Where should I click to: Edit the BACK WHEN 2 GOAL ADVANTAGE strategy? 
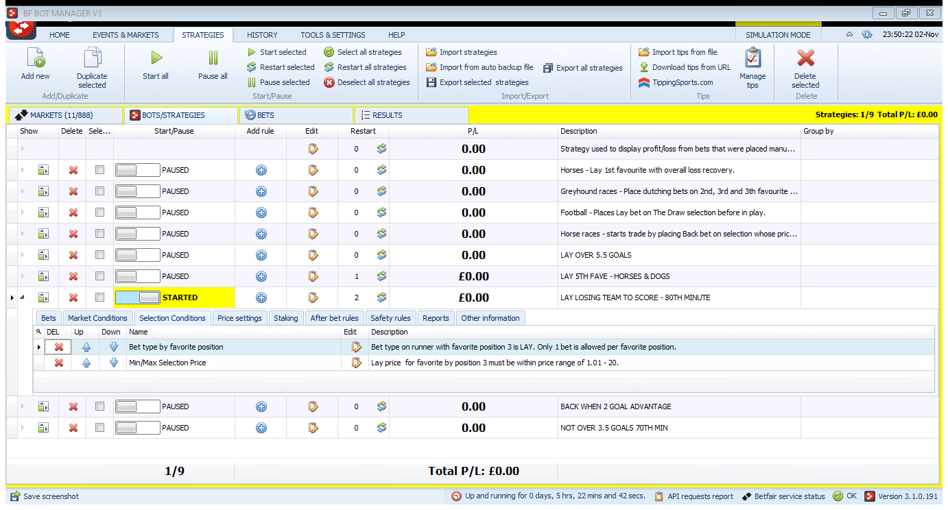coord(313,406)
